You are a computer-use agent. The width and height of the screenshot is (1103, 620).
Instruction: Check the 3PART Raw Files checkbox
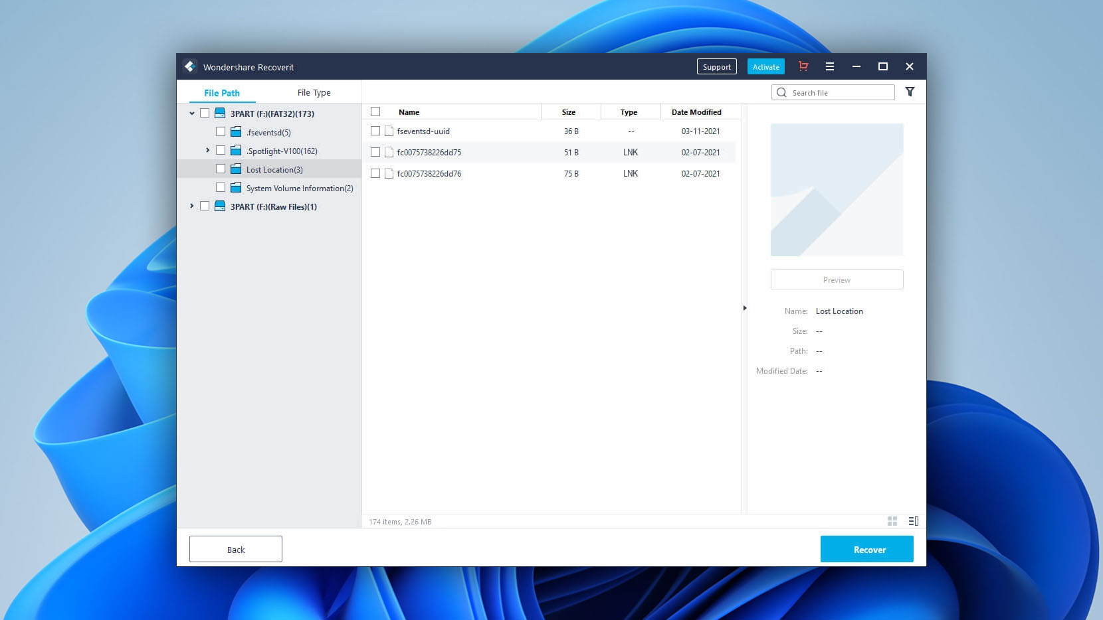[x=205, y=206]
